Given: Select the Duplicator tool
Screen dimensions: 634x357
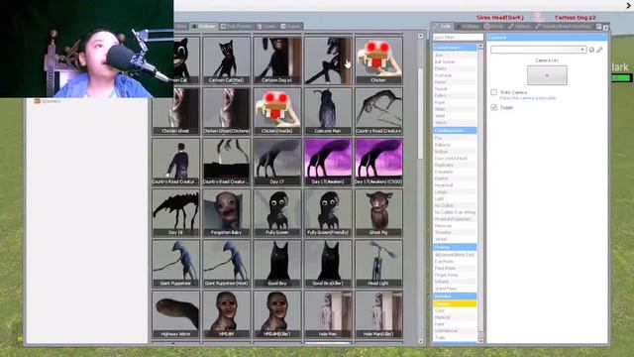Looking at the screenshot, I should point(455,165).
